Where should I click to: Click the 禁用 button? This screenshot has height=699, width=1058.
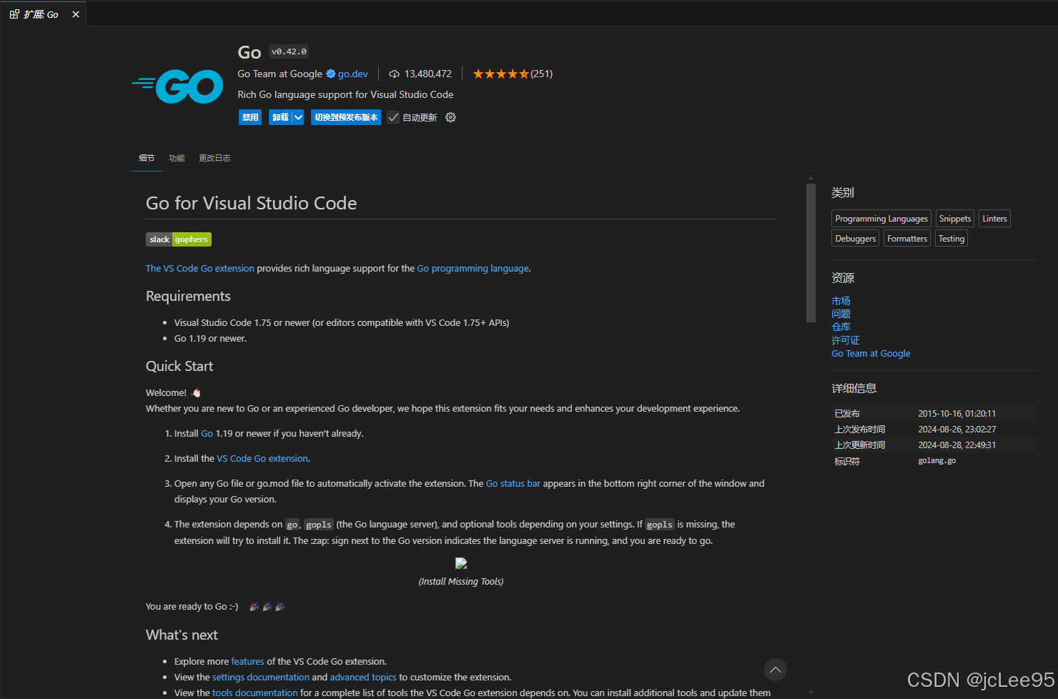click(250, 117)
